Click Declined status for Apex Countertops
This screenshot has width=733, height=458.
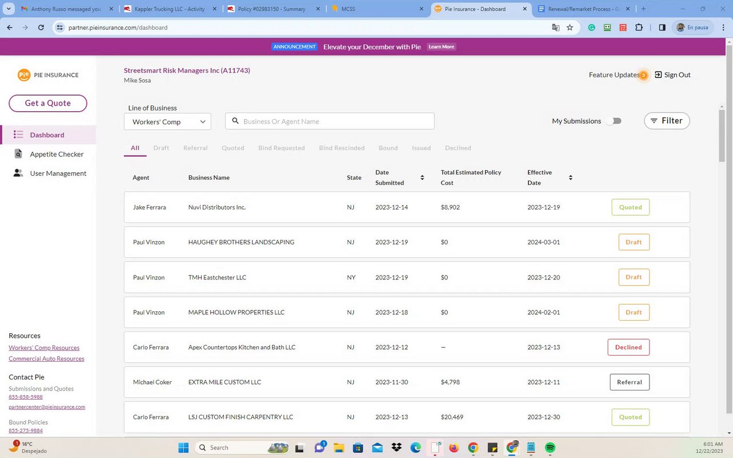click(628, 347)
